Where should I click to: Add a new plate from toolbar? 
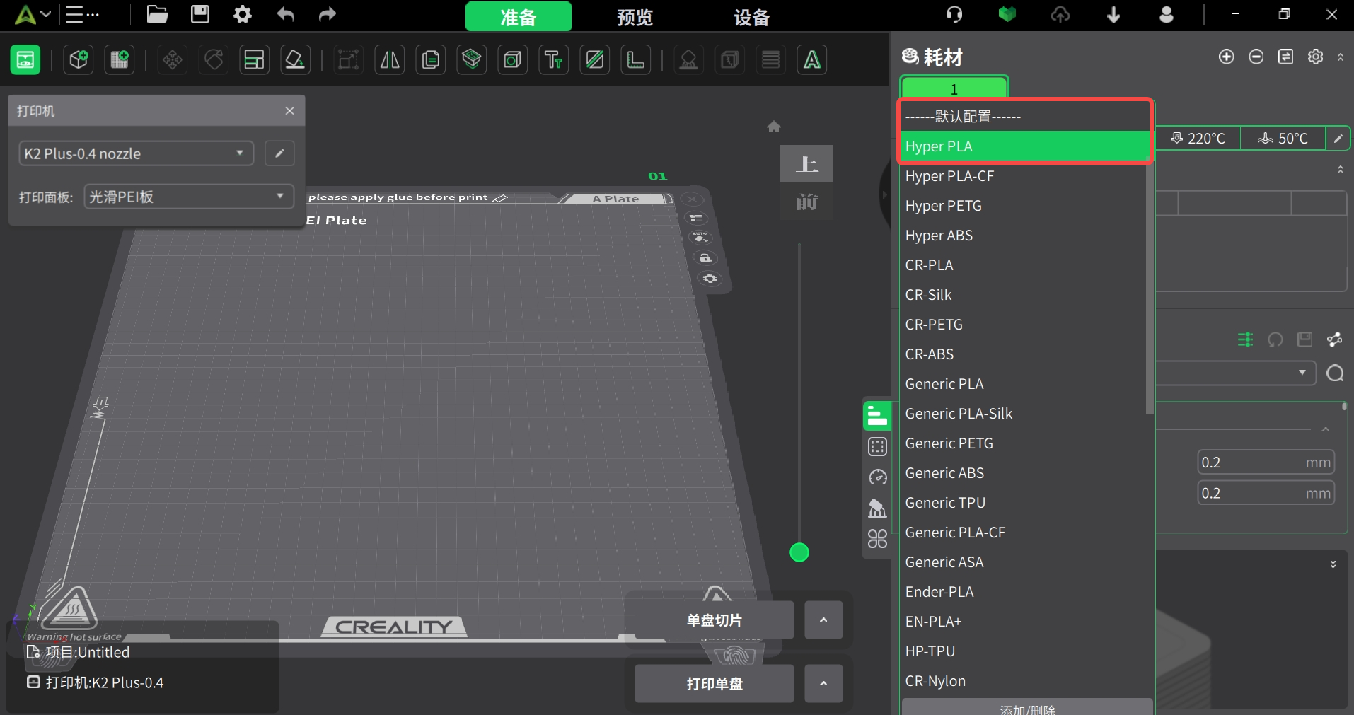click(120, 60)
